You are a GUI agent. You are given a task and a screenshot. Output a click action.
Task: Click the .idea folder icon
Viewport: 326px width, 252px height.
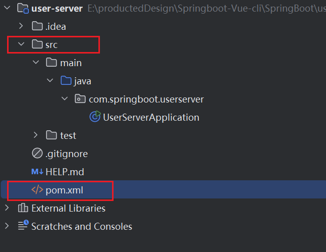point(37,26)
